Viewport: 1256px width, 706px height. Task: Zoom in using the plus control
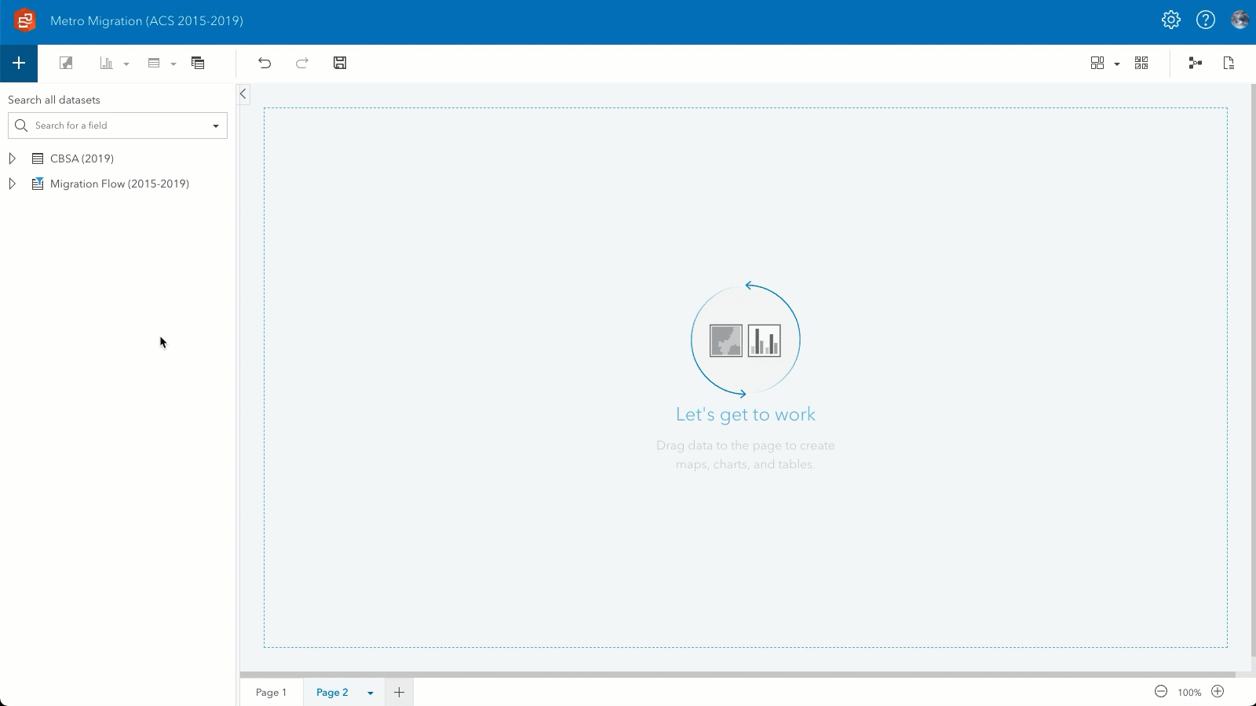[1218, 692]
